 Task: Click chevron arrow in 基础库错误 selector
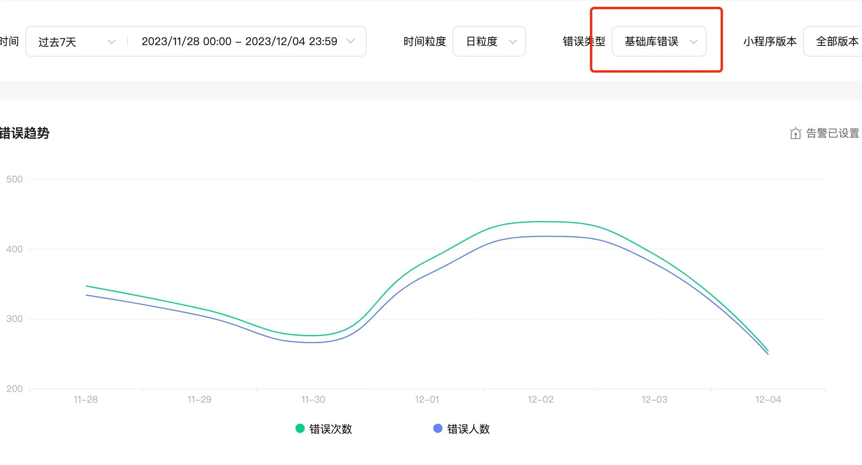693,41
